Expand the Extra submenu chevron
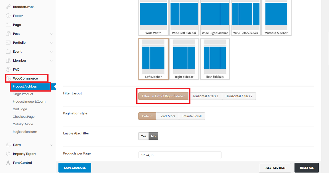Screen dimensions: 329x173 point(51,145)
